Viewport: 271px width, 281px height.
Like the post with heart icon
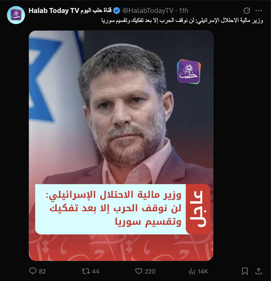(x=139, y=271)
